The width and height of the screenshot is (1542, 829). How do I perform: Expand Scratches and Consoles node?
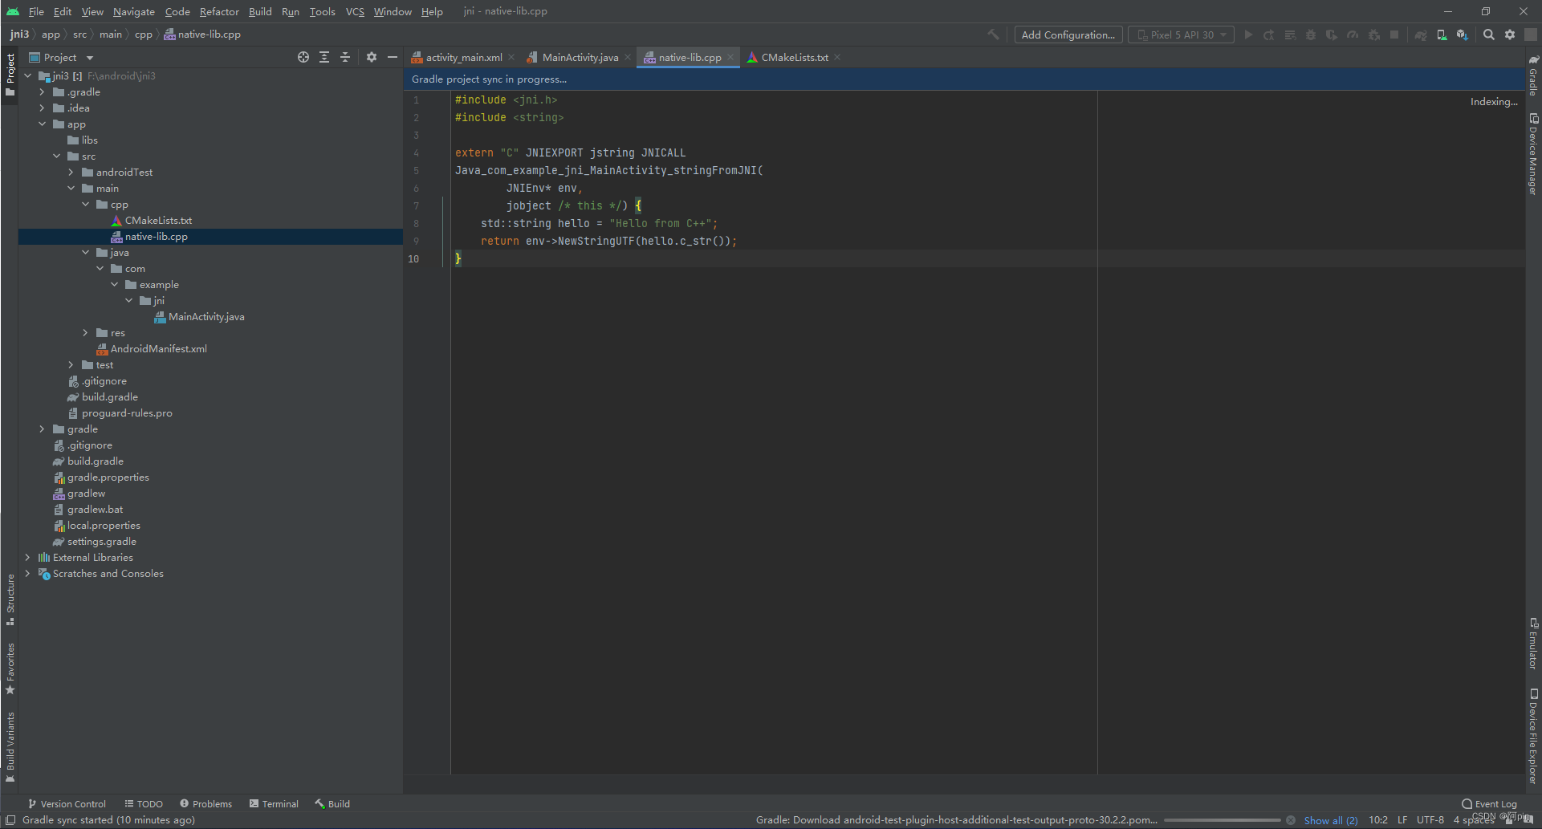click(27, 574)
